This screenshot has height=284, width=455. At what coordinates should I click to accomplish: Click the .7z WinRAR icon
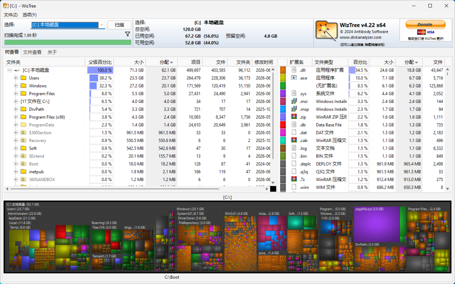(294, 179)
